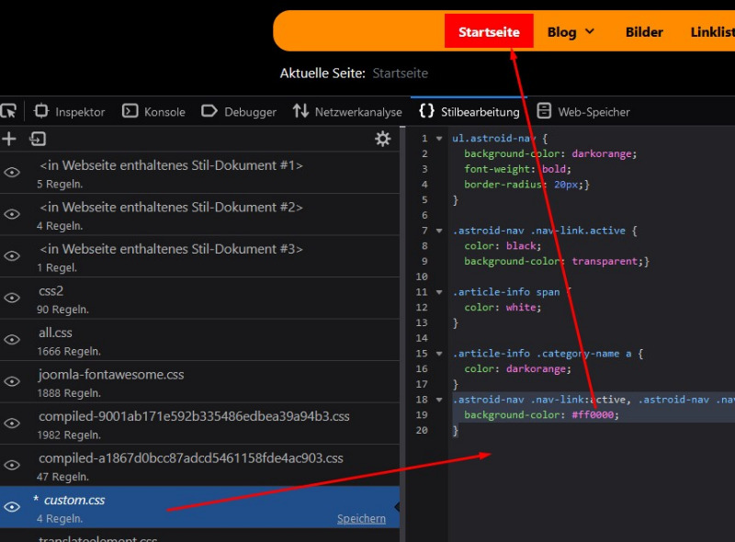Place cursor on color: white line
This screenshot has height=542, width=735.
tap(502, 308)
